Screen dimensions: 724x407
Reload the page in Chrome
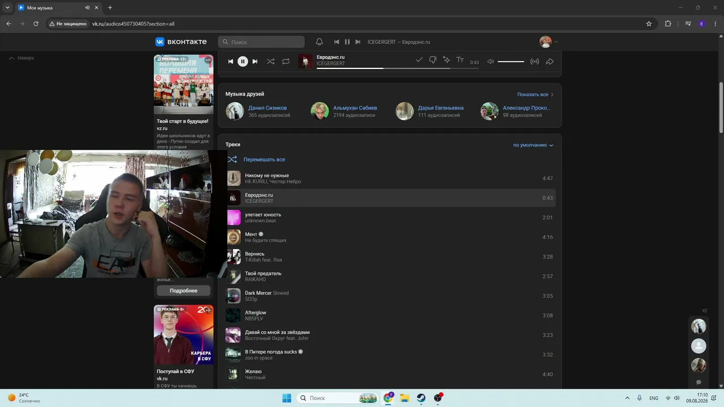(36, 24)
